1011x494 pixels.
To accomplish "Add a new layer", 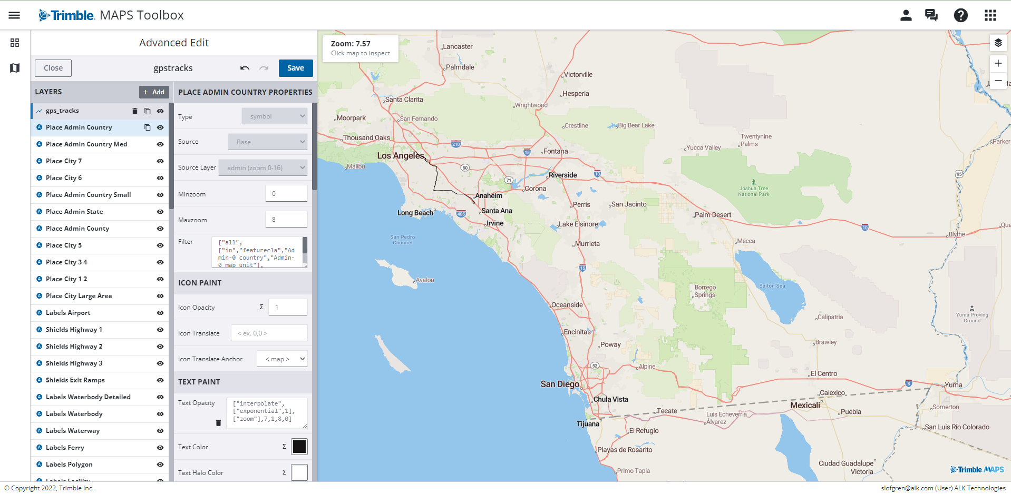I will pyautogui.click(x=154, y=92).
